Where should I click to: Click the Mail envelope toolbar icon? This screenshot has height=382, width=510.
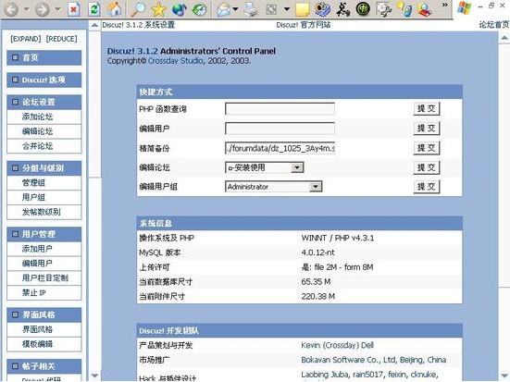[x=223, y=8]
